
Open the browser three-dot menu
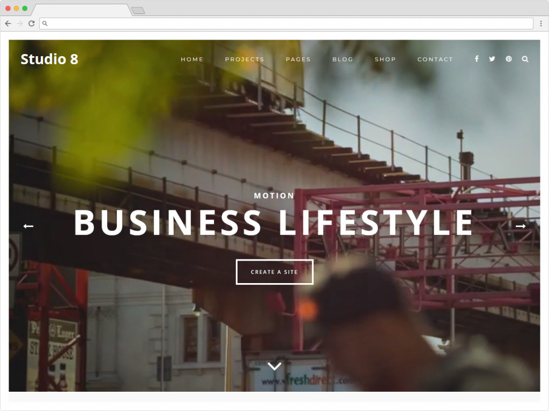pos(541,24)
